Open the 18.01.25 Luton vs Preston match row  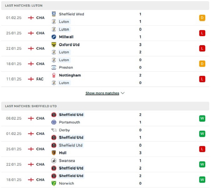[105, 64]
